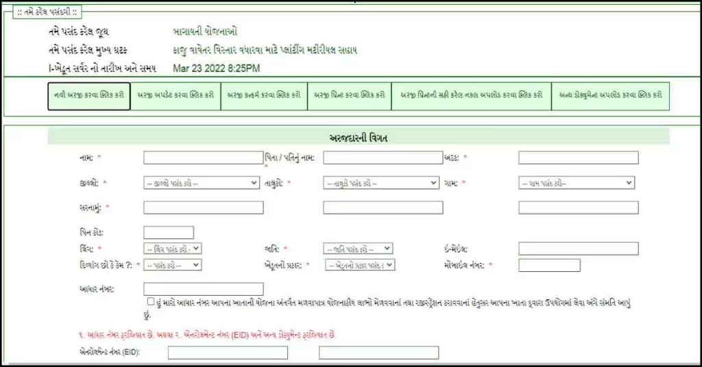Click the 'નવી અરજી કરવા ક્લિક કરો' button
Screen dimensions: 702x367
point(89,96)
